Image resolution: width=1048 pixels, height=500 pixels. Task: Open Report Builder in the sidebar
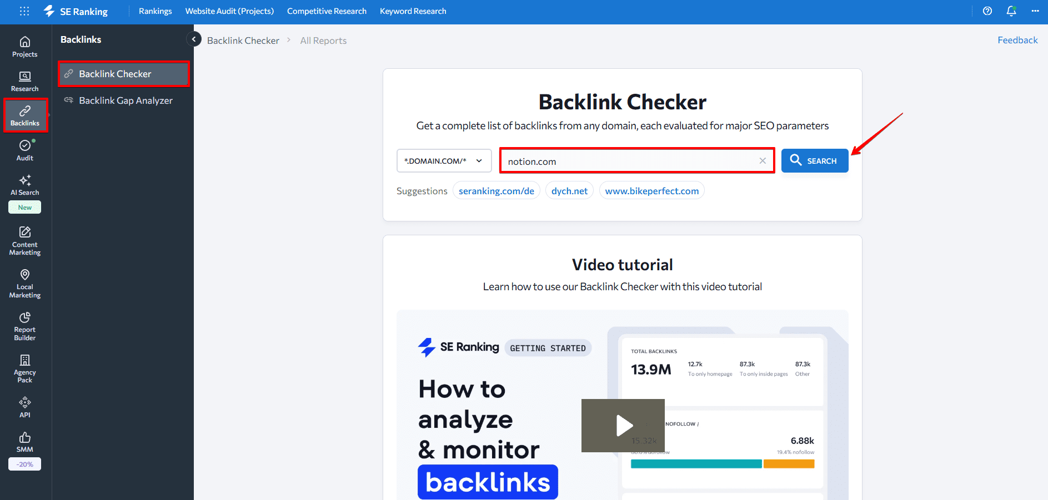pyautogui.click(x=25, y=326)
